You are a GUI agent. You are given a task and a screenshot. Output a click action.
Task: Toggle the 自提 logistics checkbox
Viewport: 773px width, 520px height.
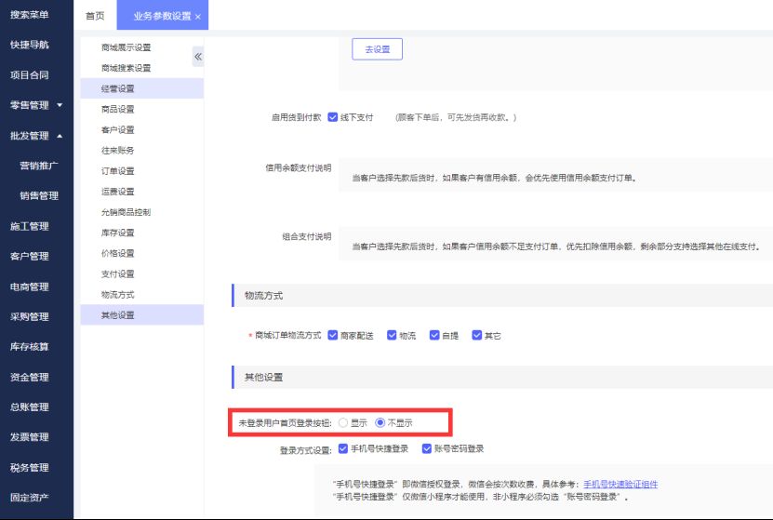click(x=433, y=335)
